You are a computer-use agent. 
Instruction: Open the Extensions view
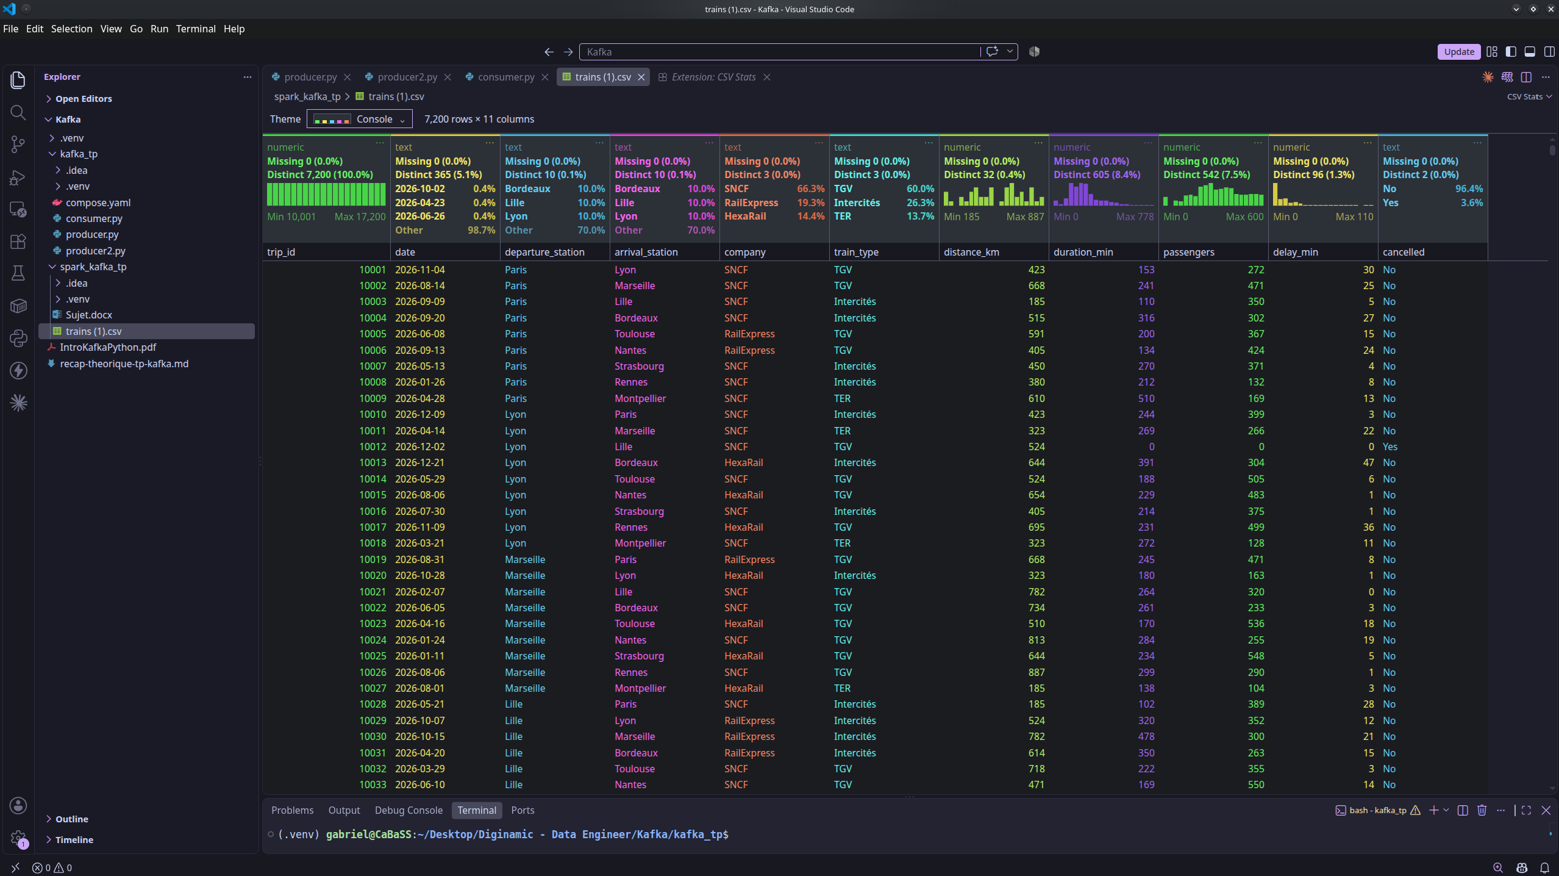point(18,242)
